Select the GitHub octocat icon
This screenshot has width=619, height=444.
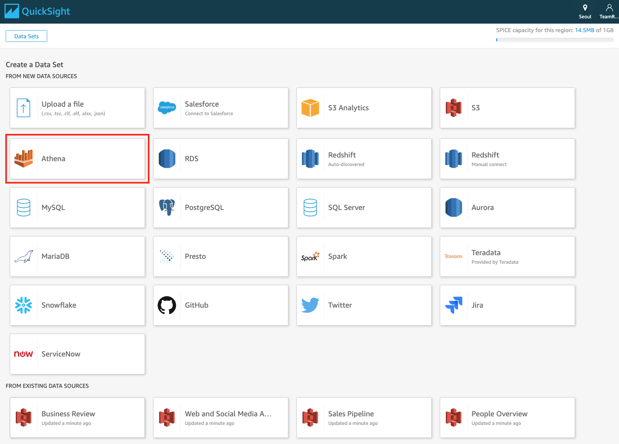tap(167, 305)
